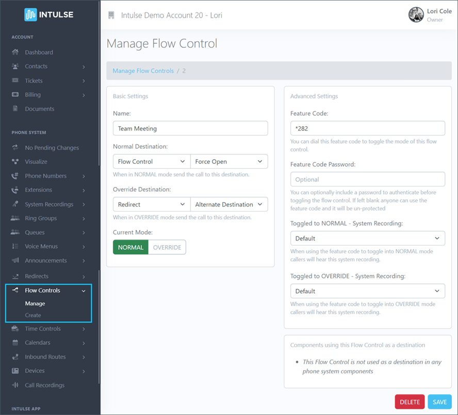Open the Alternate Destination dropdown
Image resolution: width=458 pixels, height=415 pixels.
[229, 204]
